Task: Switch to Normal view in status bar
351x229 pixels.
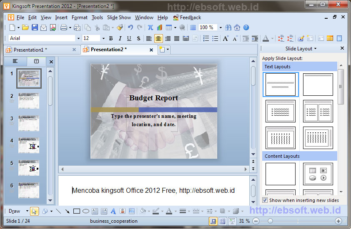Action: click(213, 221)
